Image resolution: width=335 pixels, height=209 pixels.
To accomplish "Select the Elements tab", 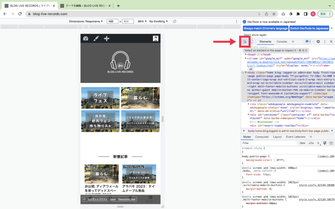I will coord(265,41).
